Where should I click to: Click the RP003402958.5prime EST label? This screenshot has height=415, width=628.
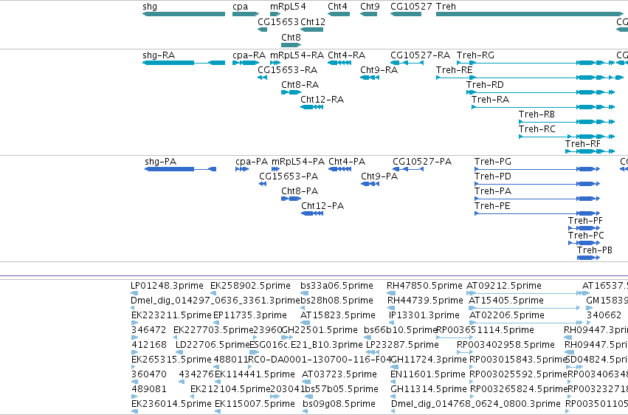(505, 345)
